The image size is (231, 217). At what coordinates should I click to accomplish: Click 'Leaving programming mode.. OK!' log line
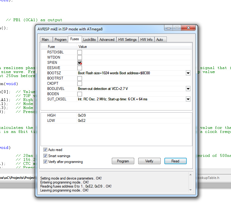[65, 190]
